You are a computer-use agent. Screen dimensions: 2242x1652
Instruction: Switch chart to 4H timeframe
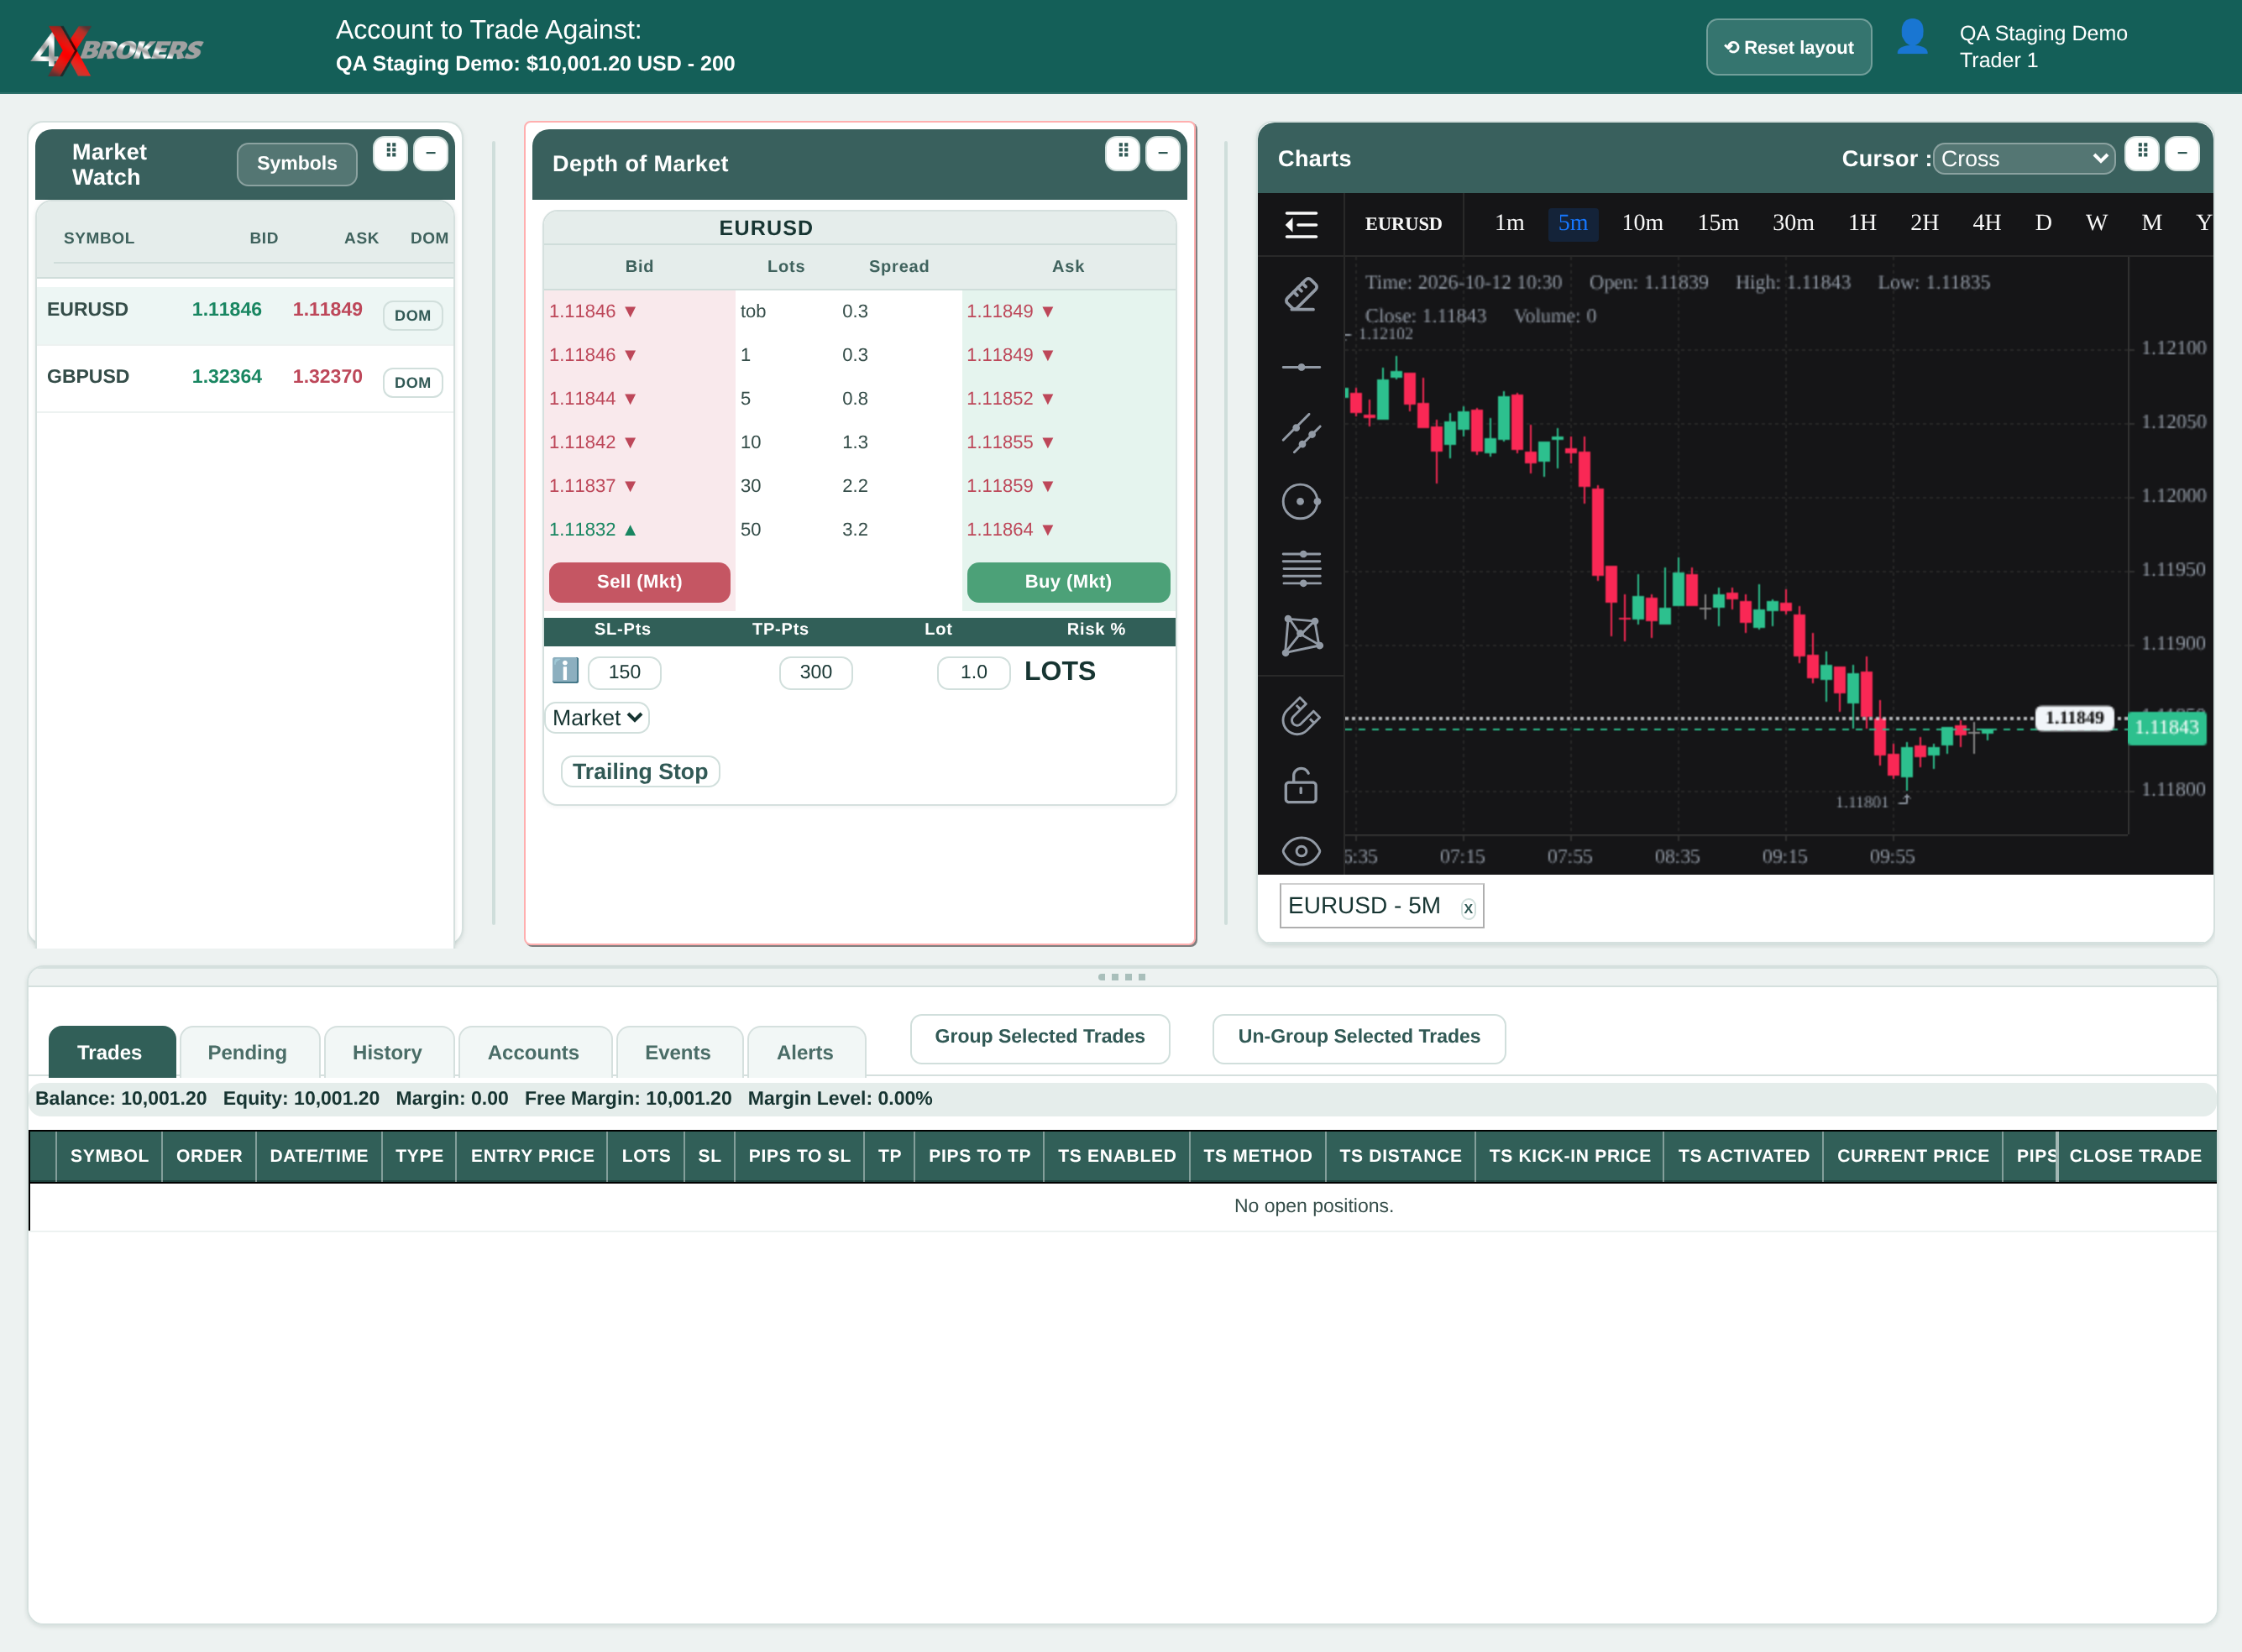point(1986,223)
